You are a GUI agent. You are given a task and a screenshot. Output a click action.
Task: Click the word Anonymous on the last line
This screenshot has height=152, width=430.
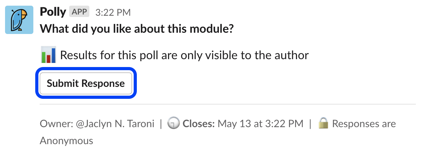pos(66,140)
